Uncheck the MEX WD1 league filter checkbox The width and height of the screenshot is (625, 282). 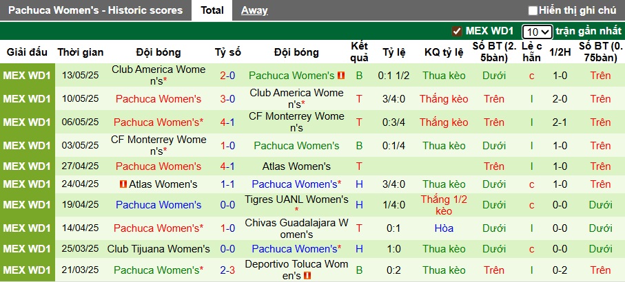tap(457, 31)
